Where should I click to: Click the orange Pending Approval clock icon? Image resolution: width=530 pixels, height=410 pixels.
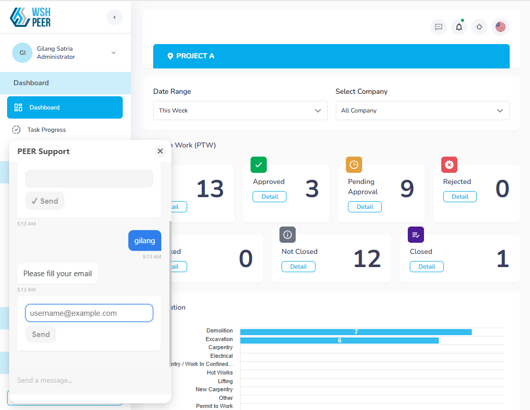point(354,165)
